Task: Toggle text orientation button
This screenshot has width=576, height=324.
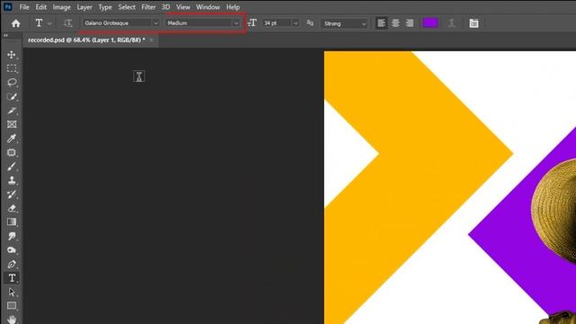Action: pos(68,23)
